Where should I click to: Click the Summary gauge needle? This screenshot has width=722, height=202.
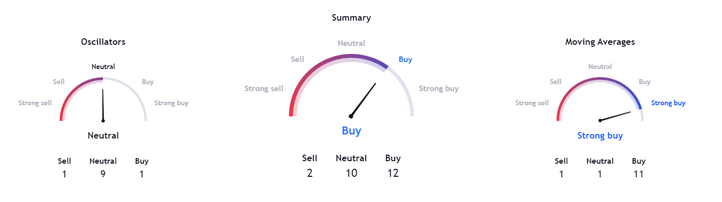point(364,100)
